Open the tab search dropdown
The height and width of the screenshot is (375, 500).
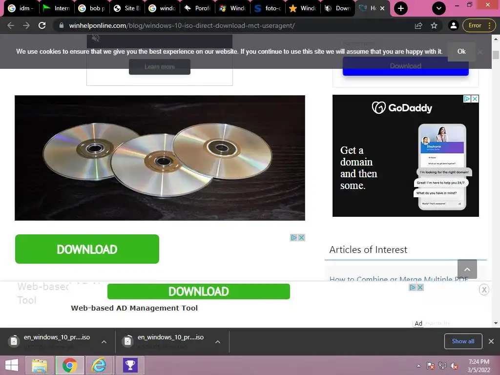click(x=439, y=8)
